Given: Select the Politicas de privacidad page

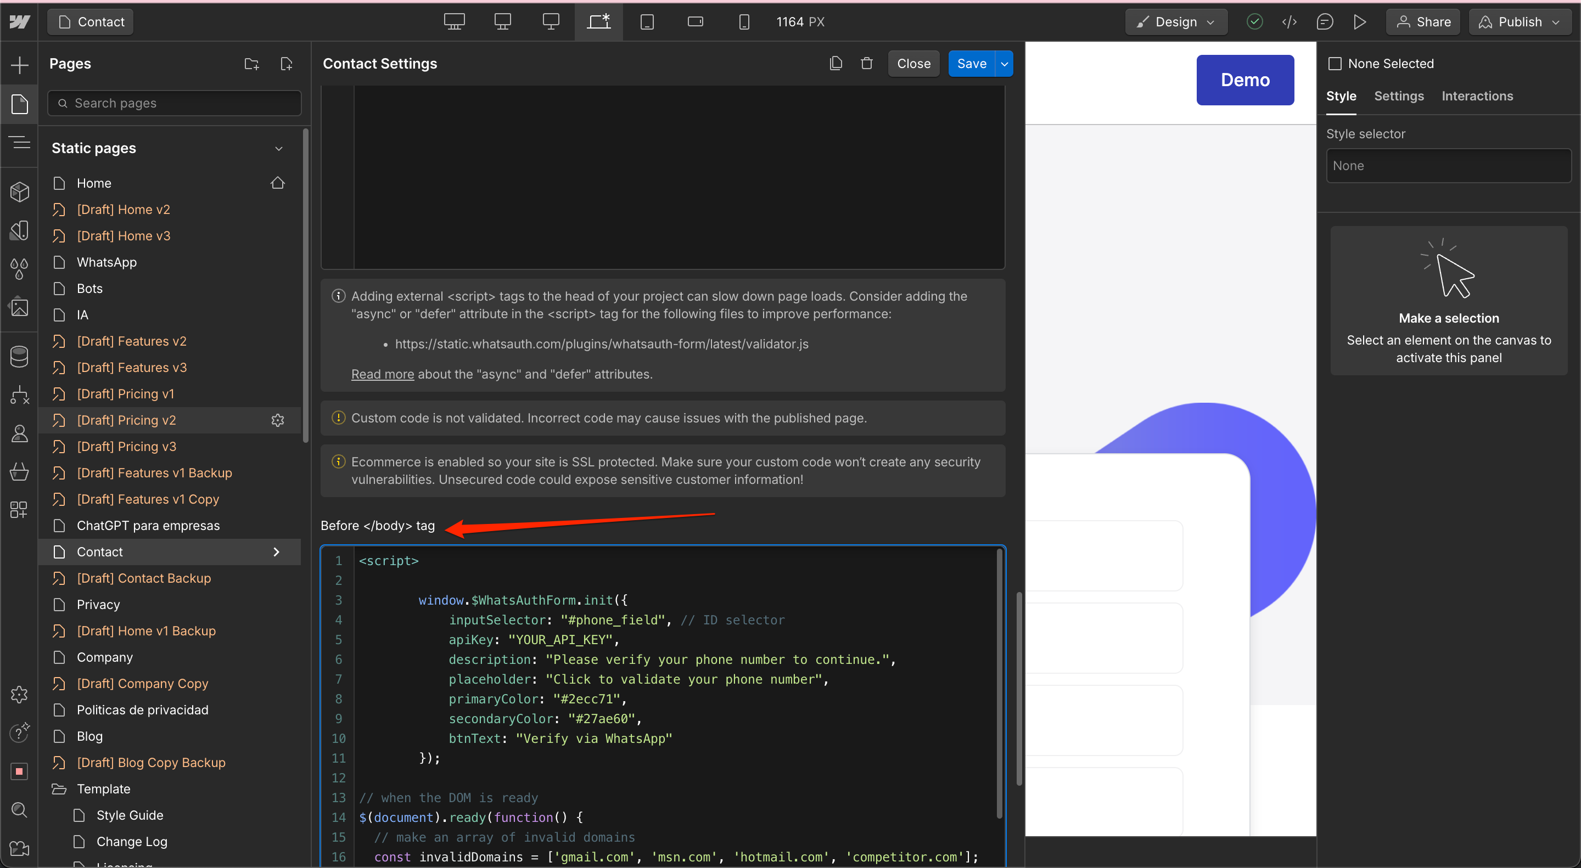Looking at the screenshot, I should pyautogui.click(x=170, y=710).
